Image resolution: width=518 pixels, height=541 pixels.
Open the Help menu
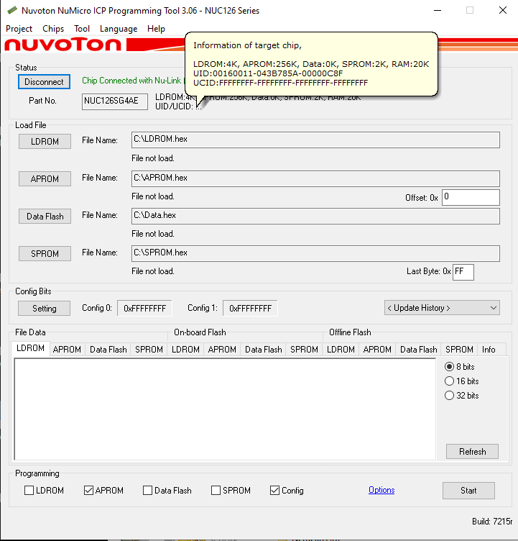(x=156, y=29)
